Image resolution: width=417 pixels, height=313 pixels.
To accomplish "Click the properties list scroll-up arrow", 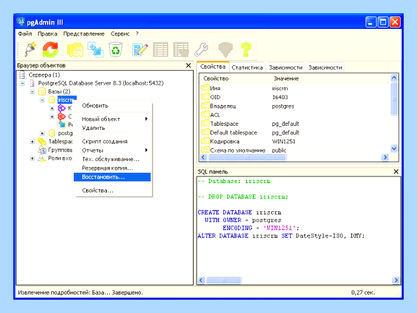I will [394, 77].
